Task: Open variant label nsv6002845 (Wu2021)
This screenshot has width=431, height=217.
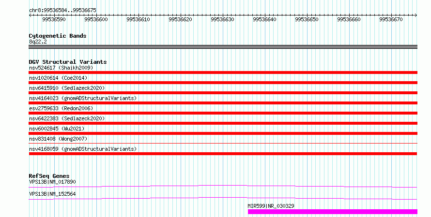Action: pos(57,129)
